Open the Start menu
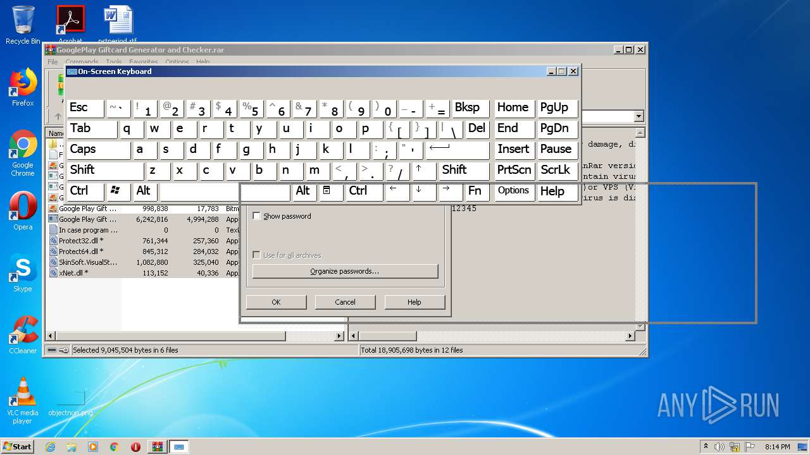 pos(17,447)
